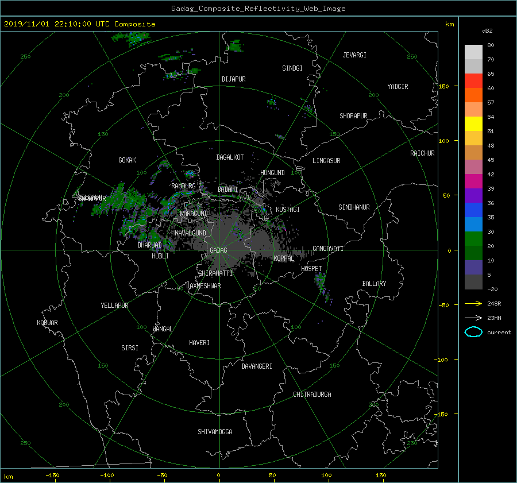Image resolution: width=517 pixels, height=483 pixels.
Task: Click the KUSTAGI city label
Action: tap(288, 210)
